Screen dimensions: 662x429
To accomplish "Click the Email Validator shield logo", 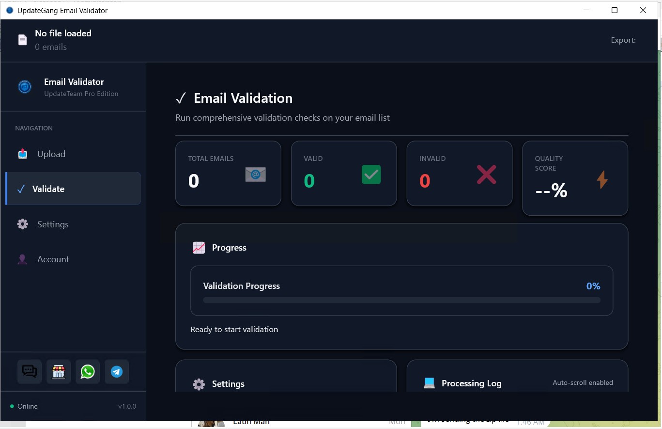I will [x=25, y=87].
